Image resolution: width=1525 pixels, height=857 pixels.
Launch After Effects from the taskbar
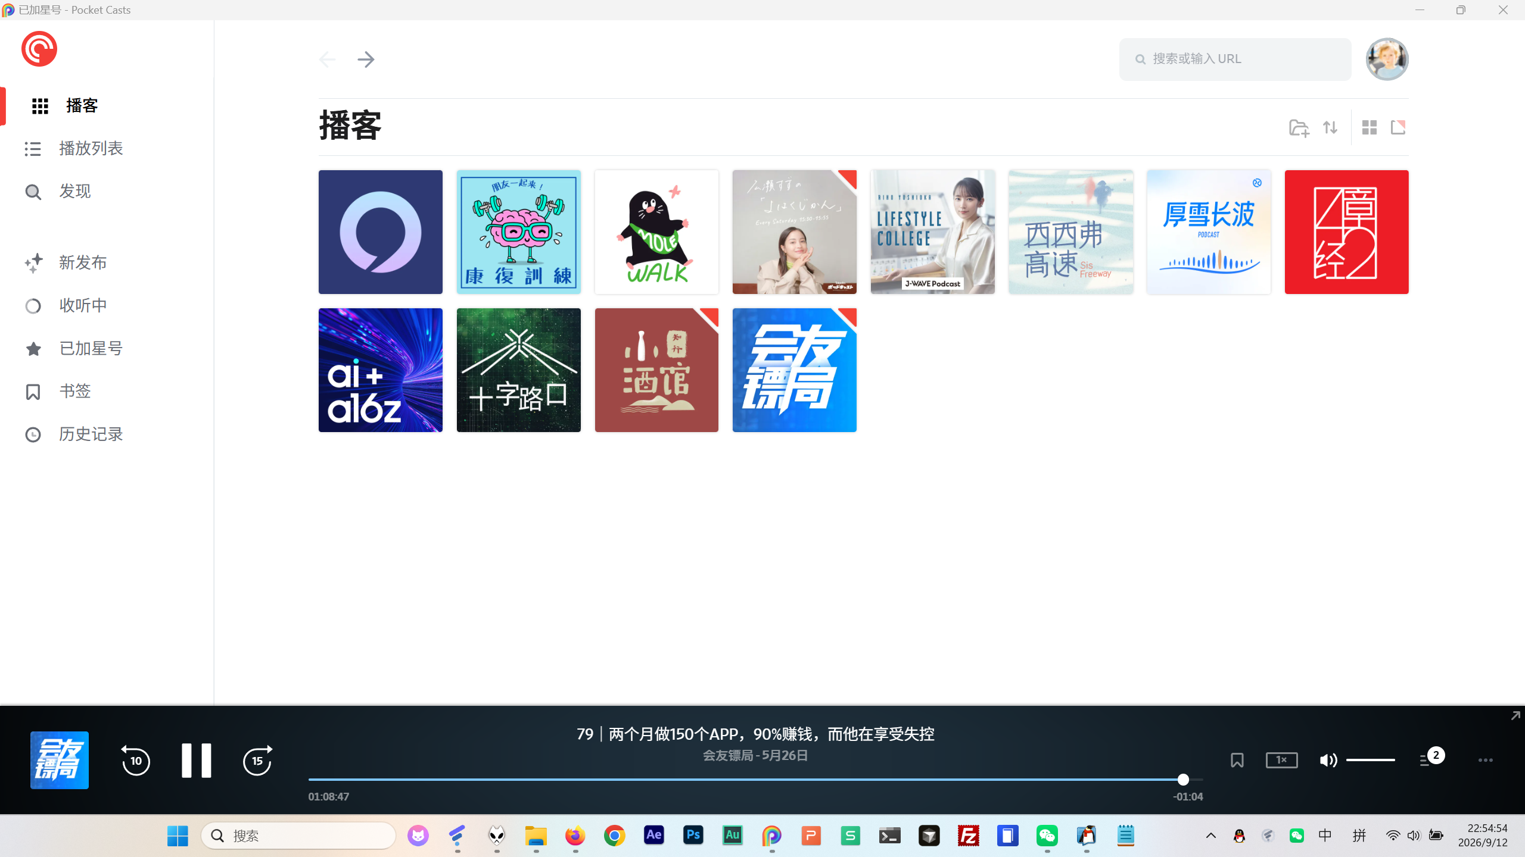coord(653,836)
